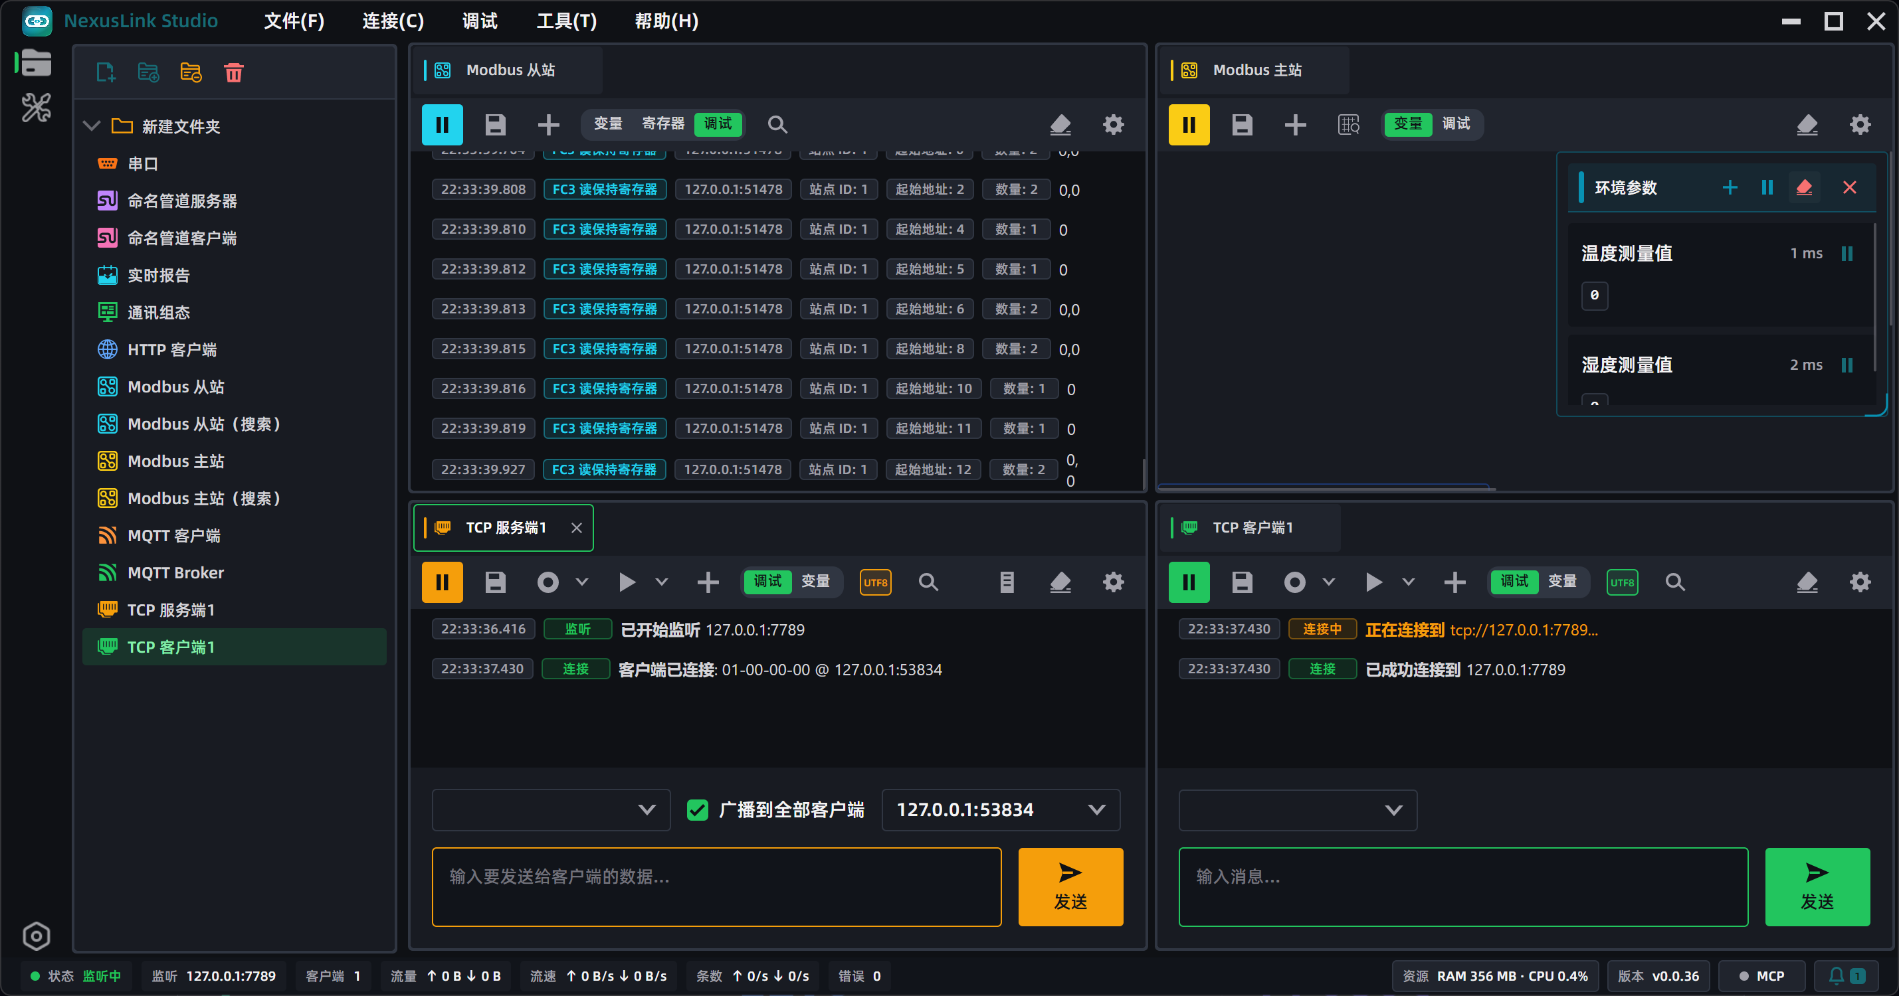This screenshot has height=996, width=1899.
Task: Open the 文件(F) menu
Action: coord(294,21)
